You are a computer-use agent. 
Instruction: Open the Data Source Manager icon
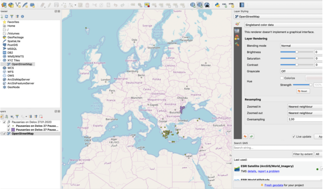point(4,5)
